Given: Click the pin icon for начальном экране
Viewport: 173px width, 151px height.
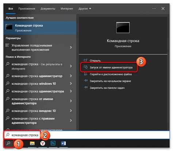Looking at the screenshot, I should click(86, 81).
